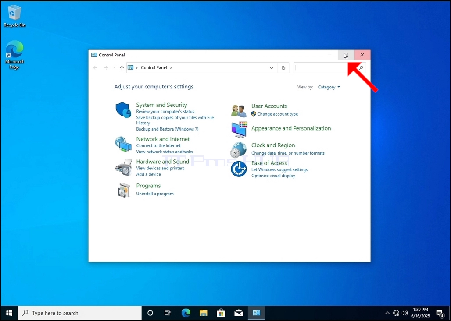Open the notification center icon
This screenshot has width=451, height=321.
pos(440,313)
